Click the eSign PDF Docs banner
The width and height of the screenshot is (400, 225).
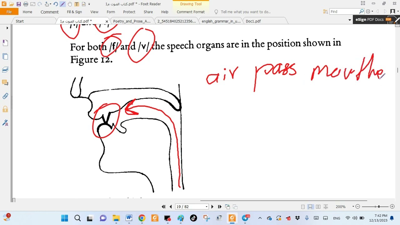(x=376, y=19)
